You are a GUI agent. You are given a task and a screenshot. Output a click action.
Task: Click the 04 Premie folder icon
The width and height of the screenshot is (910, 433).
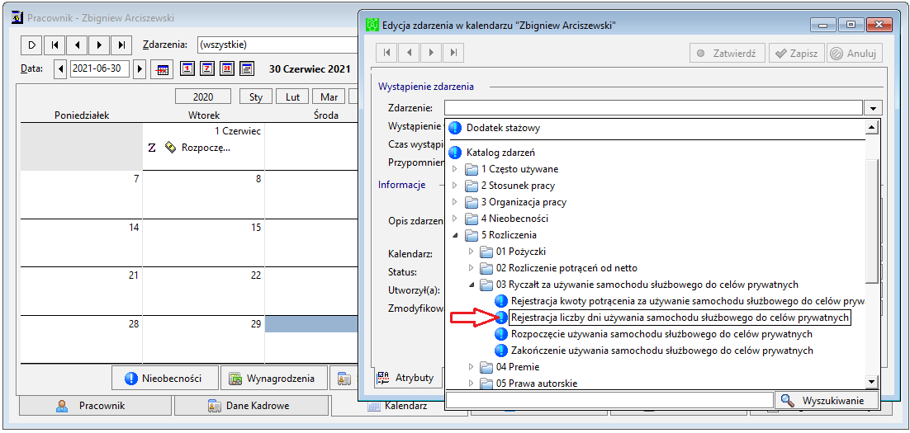click(x=486, y=367)
